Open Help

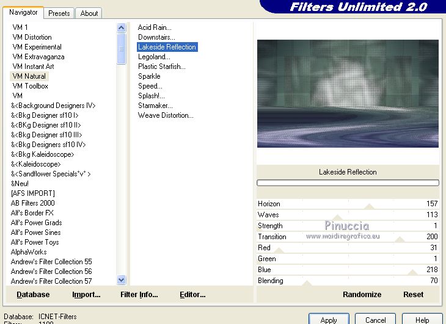[x=422, y=320]
